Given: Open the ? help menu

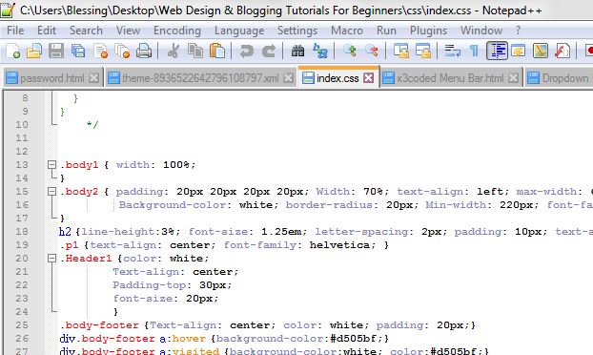Looking at the screenshot, I should coord(518,31).
